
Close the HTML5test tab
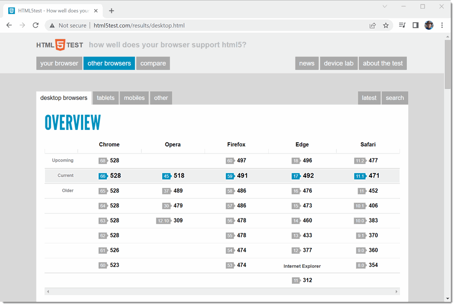coord(96,11)
